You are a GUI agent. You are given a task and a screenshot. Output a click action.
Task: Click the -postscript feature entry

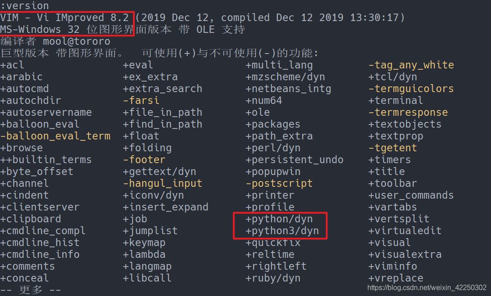click(x=279, y=183)
